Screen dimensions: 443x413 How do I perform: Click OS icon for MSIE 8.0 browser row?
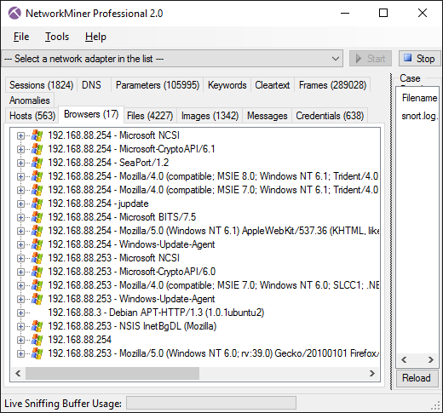click(x=37, y=176)
